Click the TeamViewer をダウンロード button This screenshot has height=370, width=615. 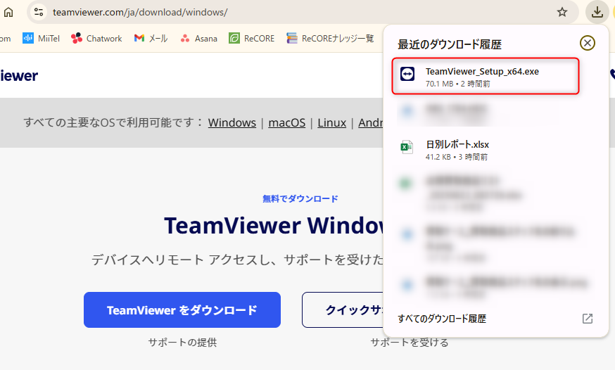pyautogui.click(x=182, y=310)
